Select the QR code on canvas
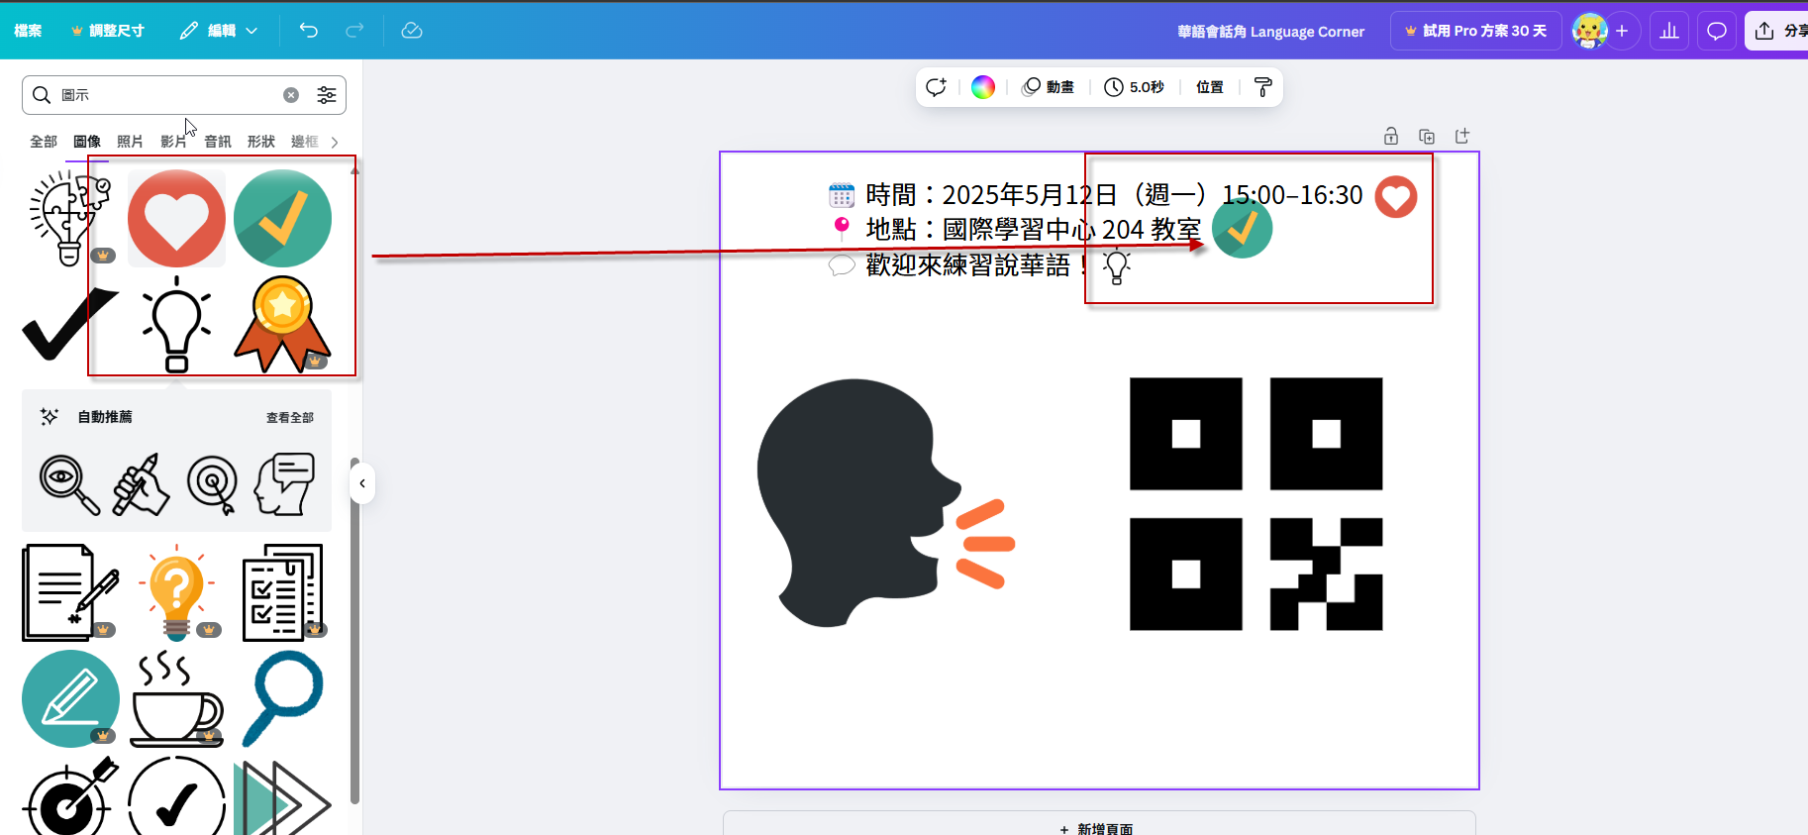The width and height of the screenshot is (1808, 835). [1256, 503]
